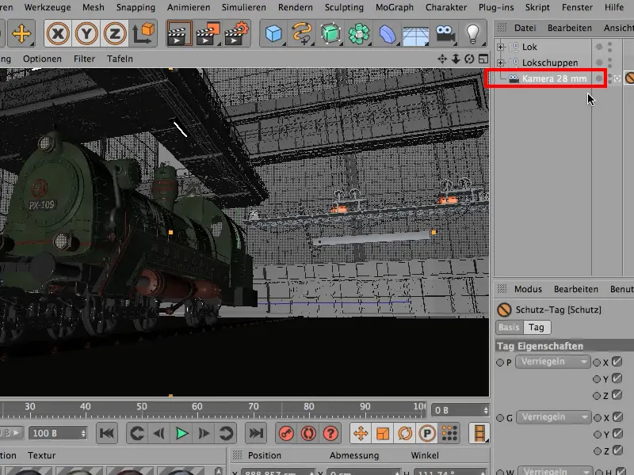Toggle the Y axis lock
The height and width of the screenshot is (475, 634).
86,33
